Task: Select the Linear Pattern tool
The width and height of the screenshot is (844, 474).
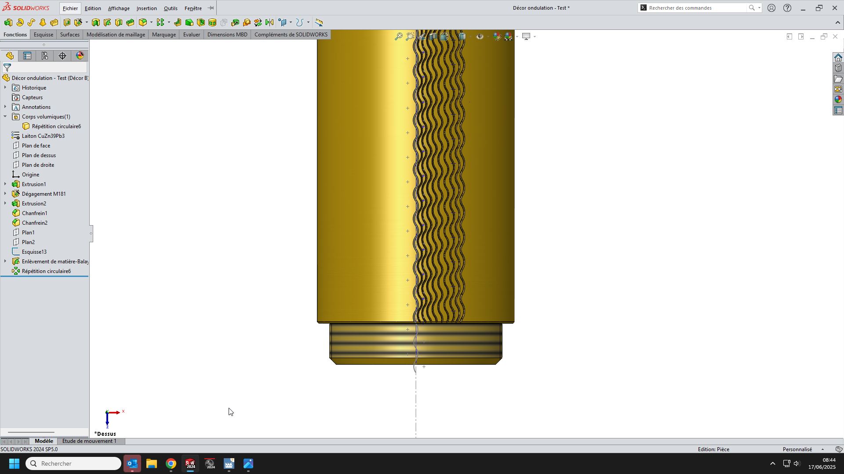Action: pos(160,22)
